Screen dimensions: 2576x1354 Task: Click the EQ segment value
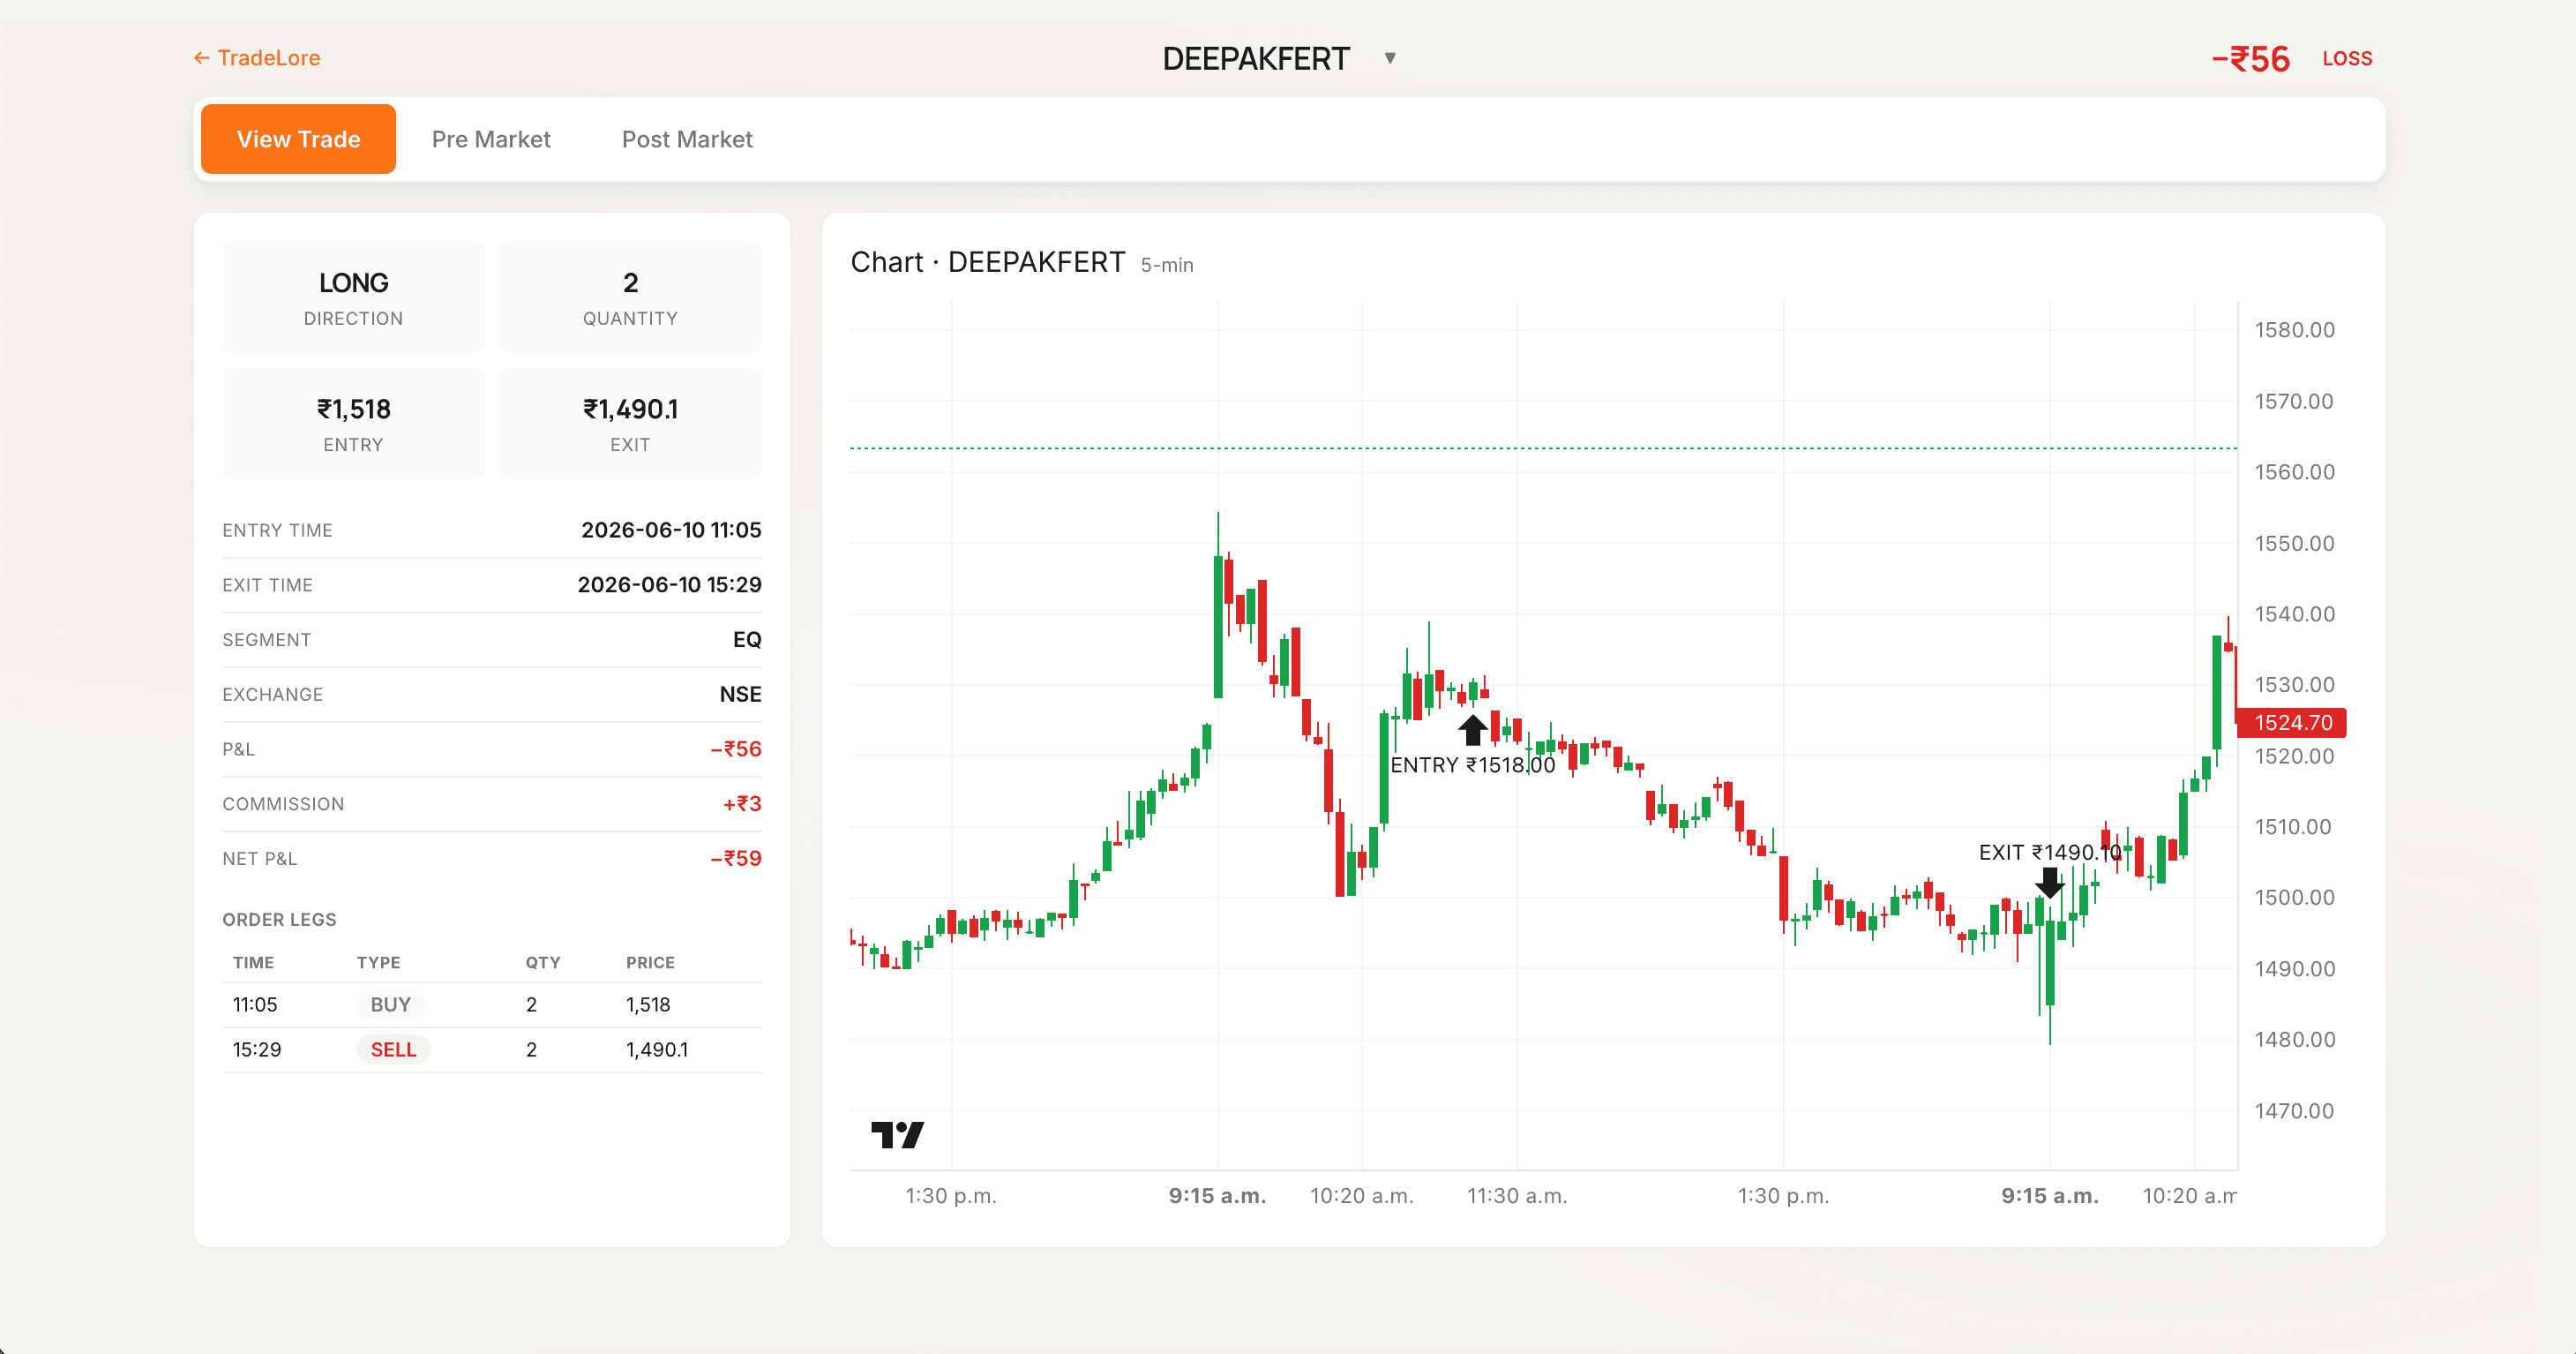coord(747,639)
